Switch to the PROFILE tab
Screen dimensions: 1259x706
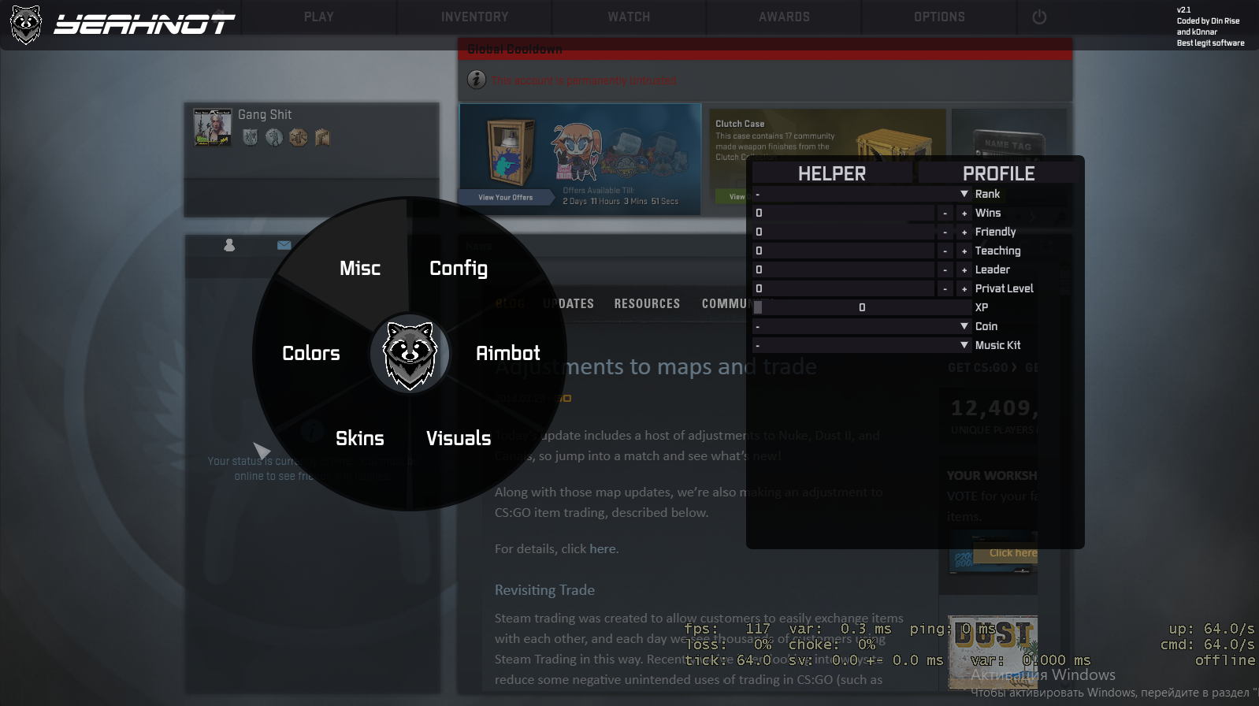pos(998,173)
